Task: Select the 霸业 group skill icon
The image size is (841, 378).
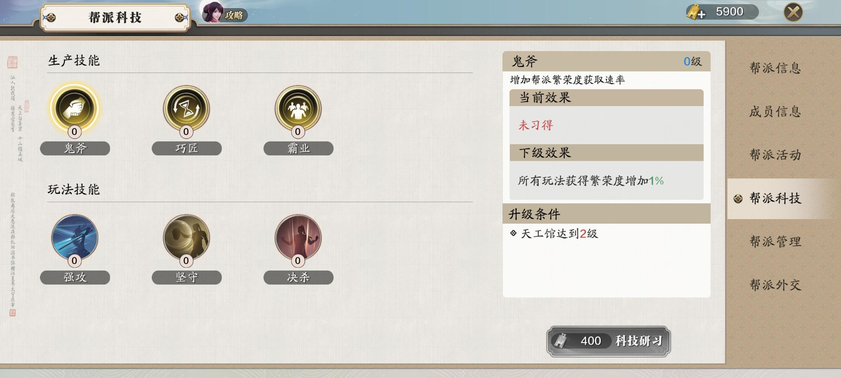Action: [x=298, y=108]
